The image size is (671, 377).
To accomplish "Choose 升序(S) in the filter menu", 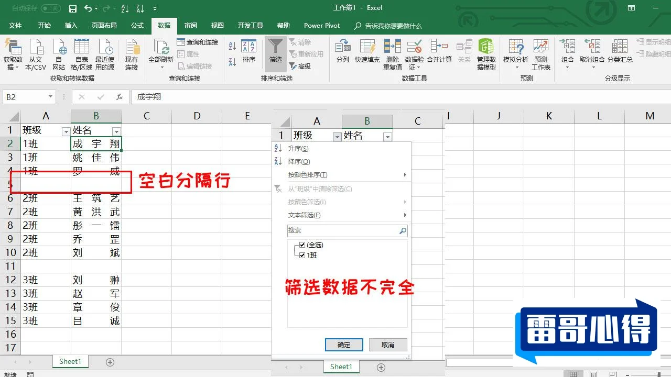I will (x=298, y=149).
